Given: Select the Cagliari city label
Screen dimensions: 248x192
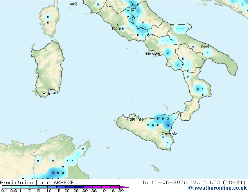Looking at the screenshot, I should click(x=50, y=92).
